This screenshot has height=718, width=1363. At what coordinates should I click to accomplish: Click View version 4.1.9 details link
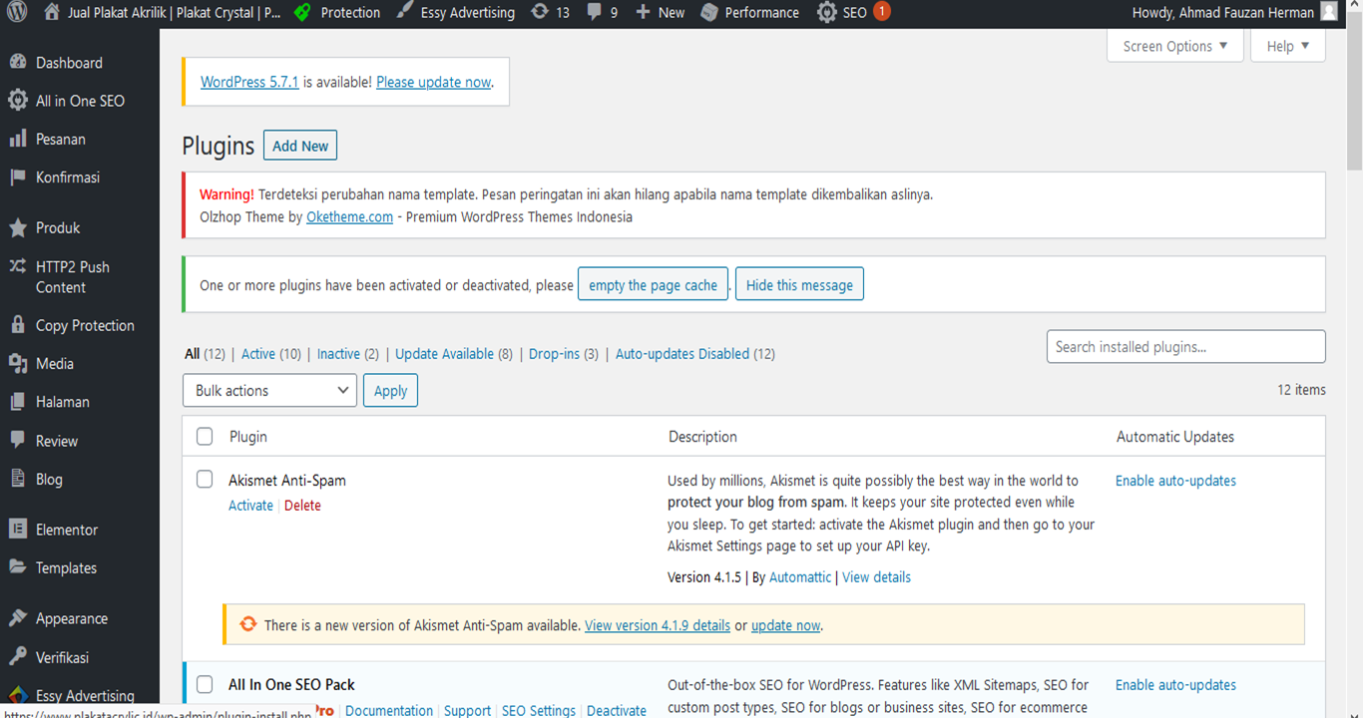(x=658, y=625)
